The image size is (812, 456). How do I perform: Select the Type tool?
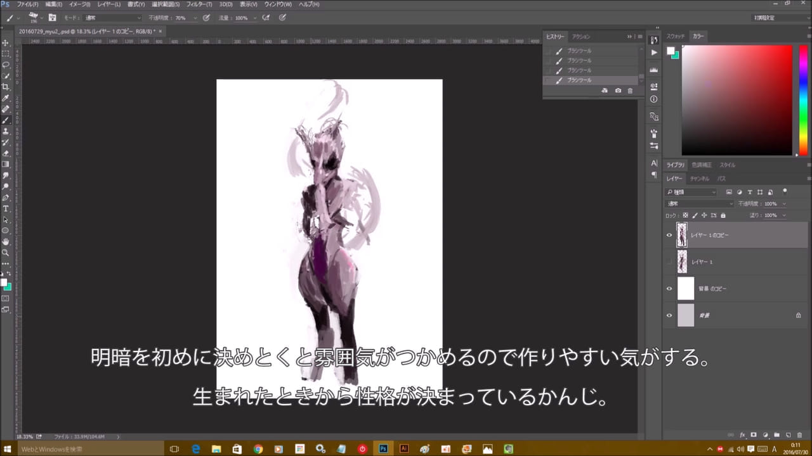(x=6, y=208)
